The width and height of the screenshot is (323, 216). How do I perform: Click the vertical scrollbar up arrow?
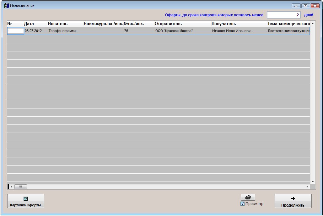313,24
